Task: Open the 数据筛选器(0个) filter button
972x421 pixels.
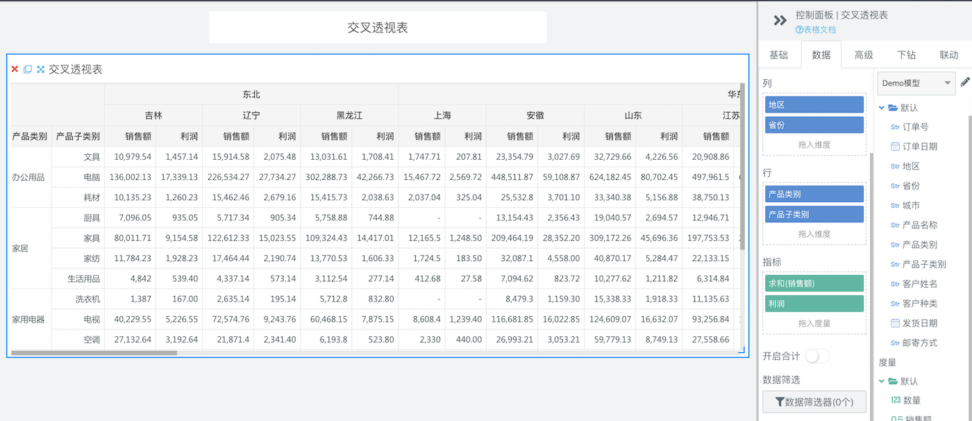Action: 814,402
